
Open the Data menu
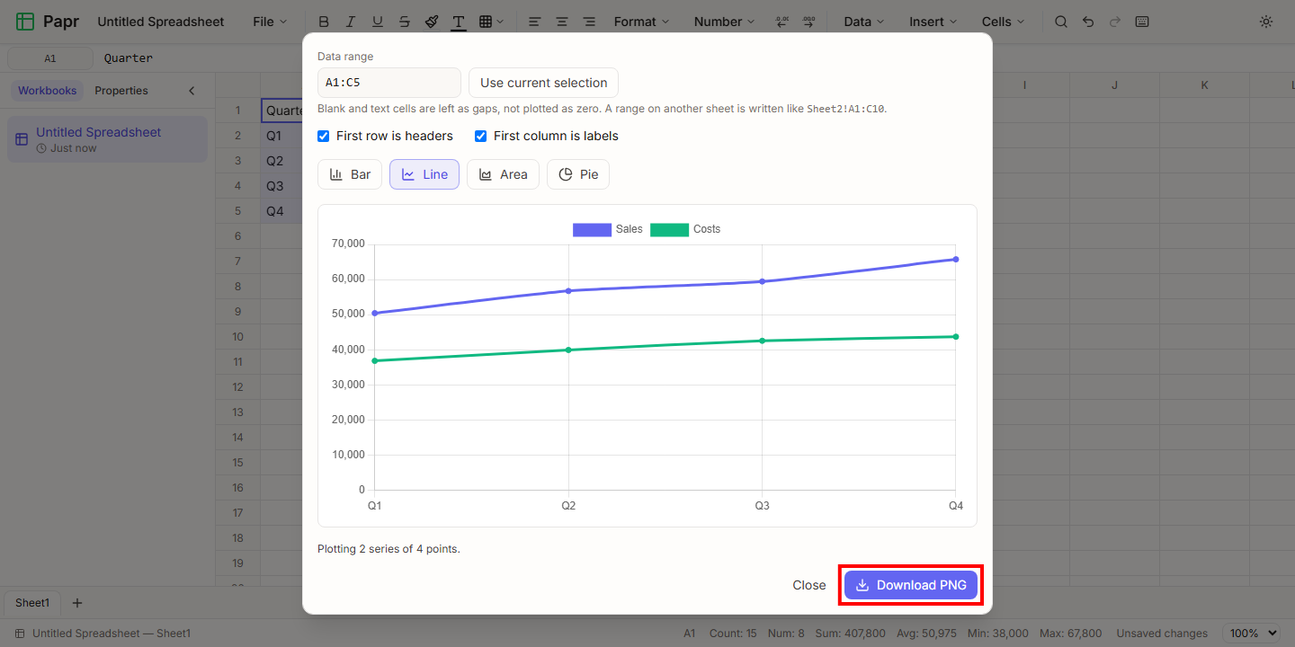863,22
